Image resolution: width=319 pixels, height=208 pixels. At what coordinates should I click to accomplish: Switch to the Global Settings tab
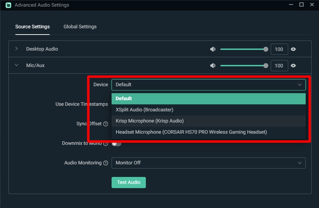[x=80, y=27]
